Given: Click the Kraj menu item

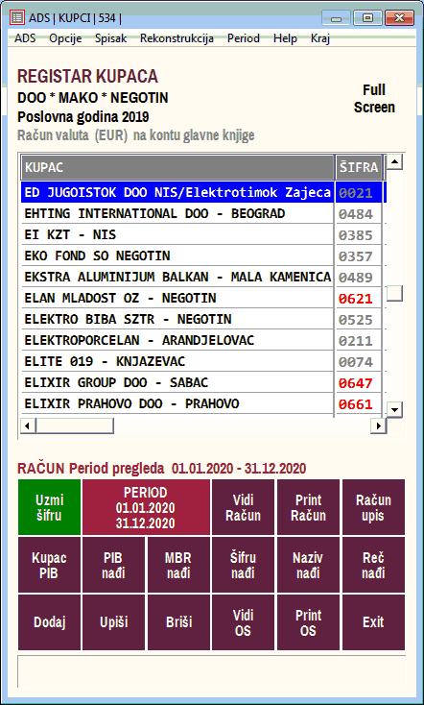Looking at the screenshot, I should [x=320, y=38].
